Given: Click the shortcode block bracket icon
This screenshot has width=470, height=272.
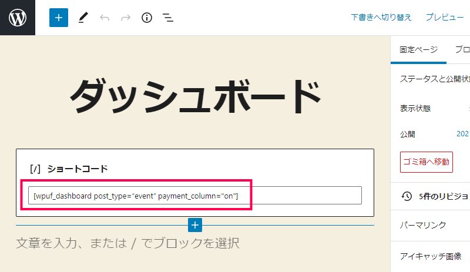Looking at the screenshot, I should pyautogui.click(x=35, y=169).
